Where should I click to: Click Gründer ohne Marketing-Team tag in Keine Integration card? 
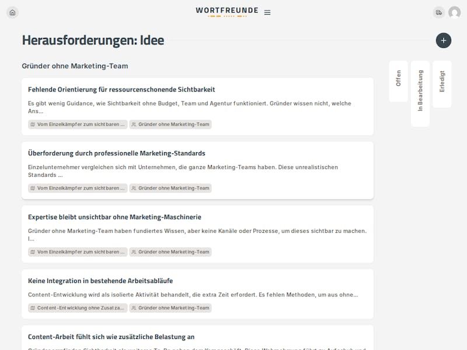click(x=170, y=308)
